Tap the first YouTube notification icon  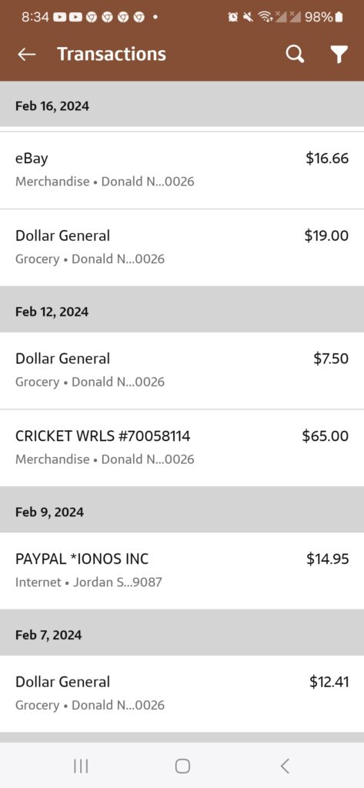coord(59,17)
